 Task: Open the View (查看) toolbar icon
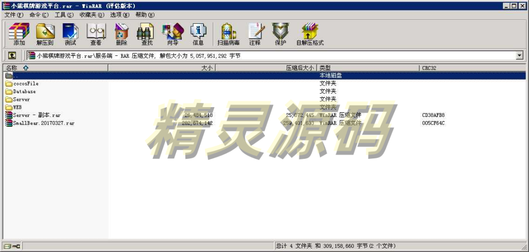tap(96, 34)
